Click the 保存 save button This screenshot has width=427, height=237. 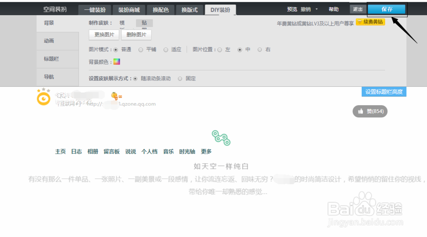[387, 9]
